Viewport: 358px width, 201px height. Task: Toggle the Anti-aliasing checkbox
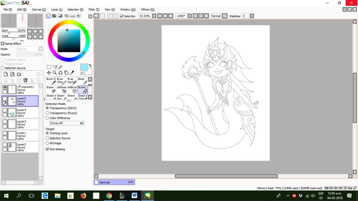click(47, 149)
